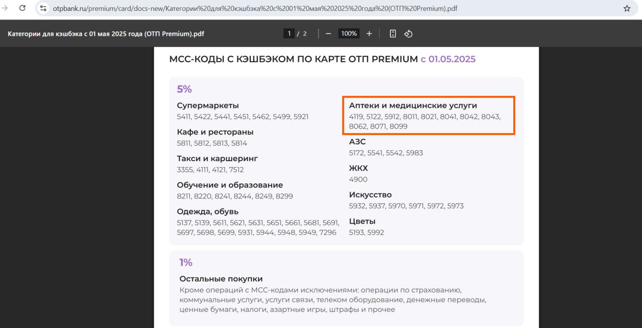Image resolution: width=642 pixels, height=328 pixels.
Task: Bookmark this page with the star
Action: click(x=627, y=8)
